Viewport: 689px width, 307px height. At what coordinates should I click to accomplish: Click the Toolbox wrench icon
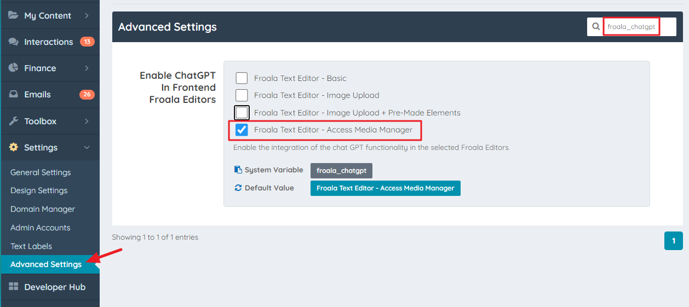pyautogui.click(x=14, y=121)
